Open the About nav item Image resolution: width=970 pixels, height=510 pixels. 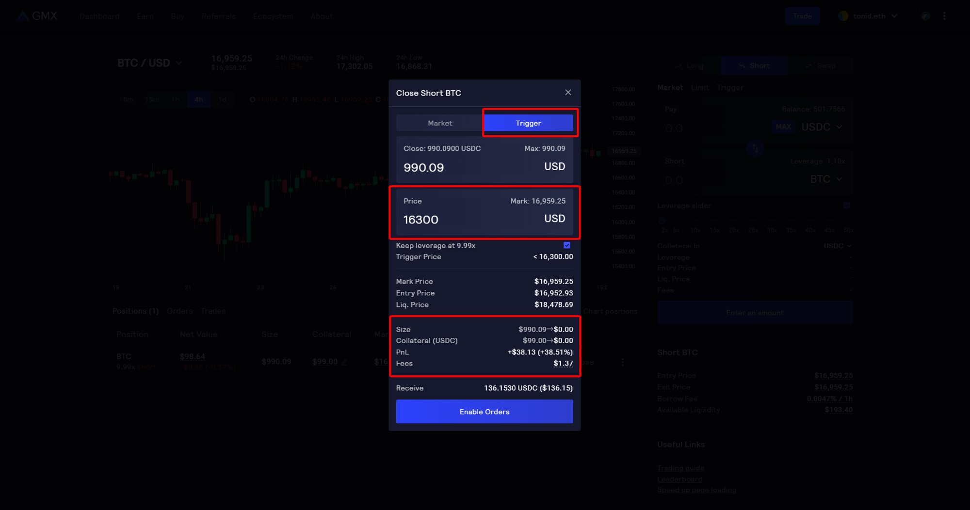[x=322, y=16]
